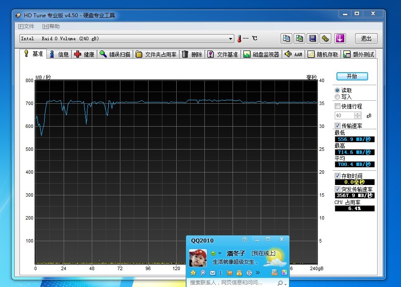Image resolution: width=401 pixels, height=287 pixels.
Task: Toggle the 突发传输速率 checkbox
Action: [338, 189]
